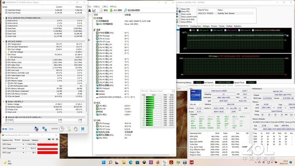Click the red GPU Temperature graph bar in GPU-Z
The width and height of the screenshot is (295, 166).
[47, 148]
